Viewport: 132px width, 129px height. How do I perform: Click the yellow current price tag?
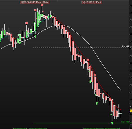pyautogui.click(x=131, y=111)
